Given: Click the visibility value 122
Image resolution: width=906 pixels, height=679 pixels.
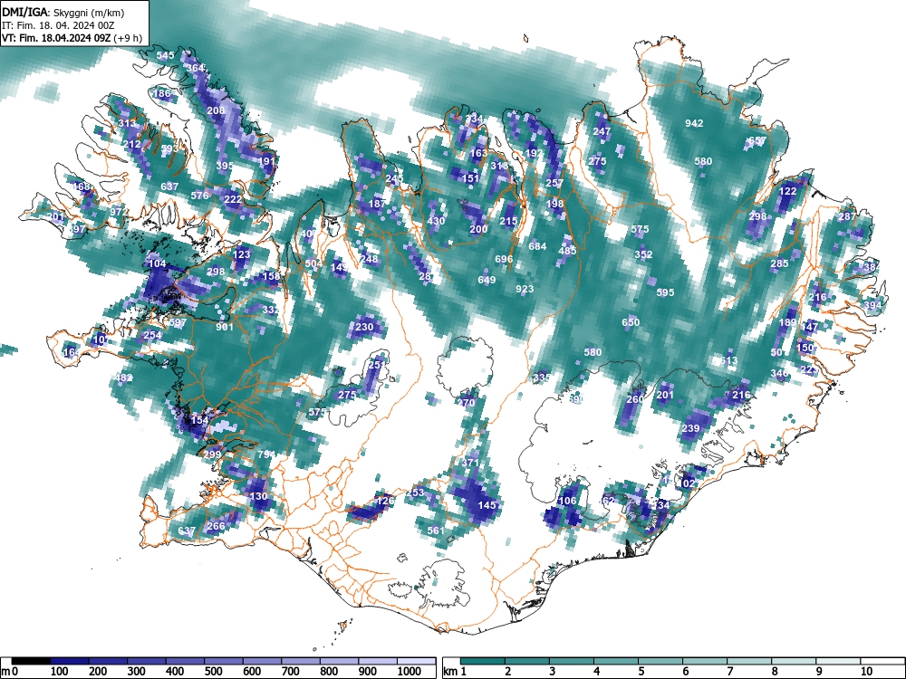Looking at the screenshot, I should [788, 192].
